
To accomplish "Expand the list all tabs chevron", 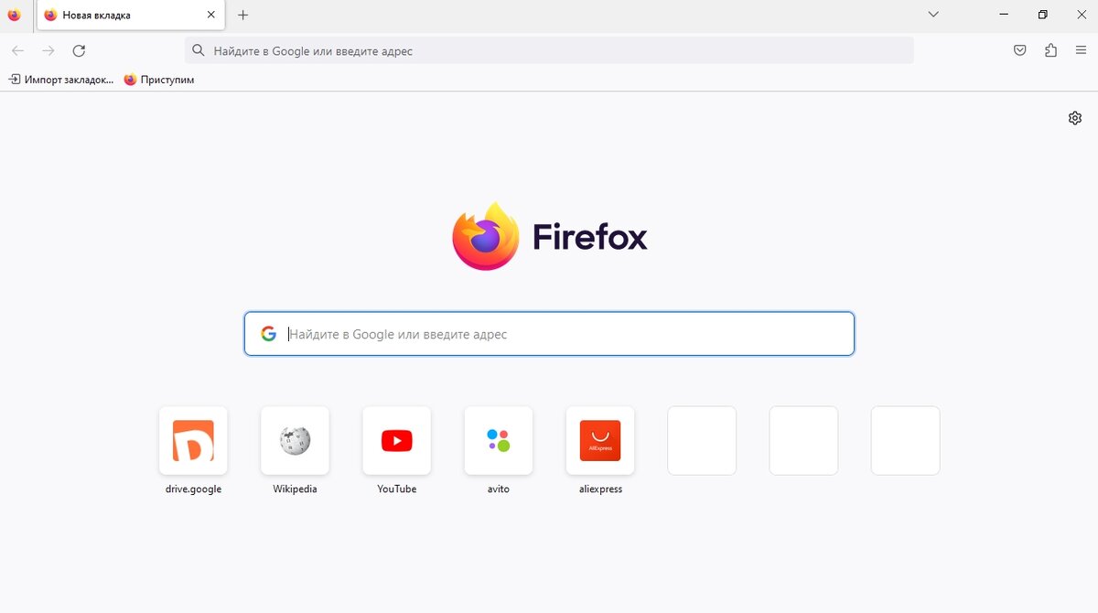I will coord(933,15).
